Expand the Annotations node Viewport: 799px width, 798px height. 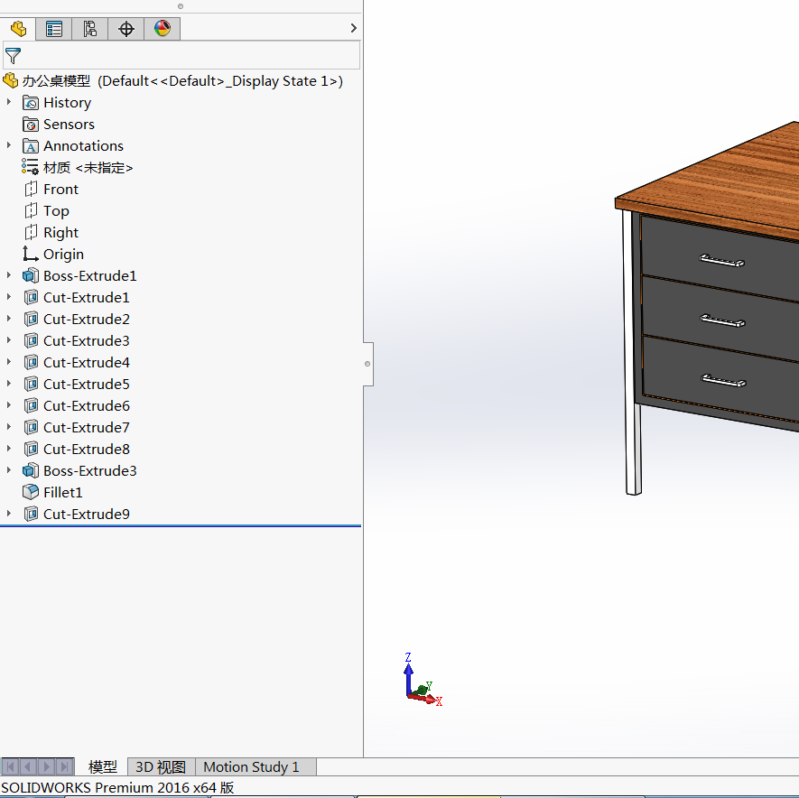click(9, 145)
